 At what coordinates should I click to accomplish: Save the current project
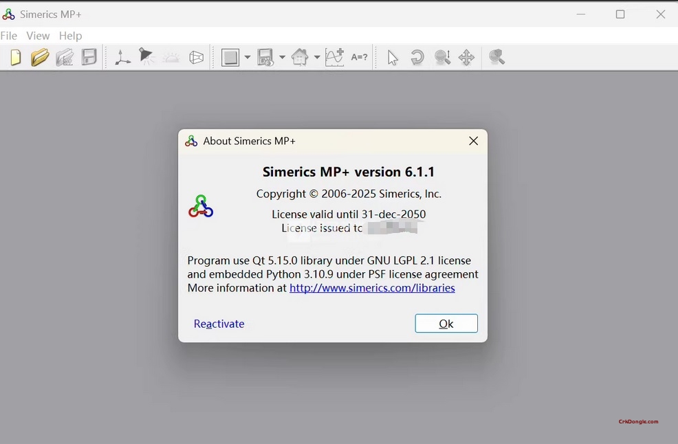[x=89, y=58]
